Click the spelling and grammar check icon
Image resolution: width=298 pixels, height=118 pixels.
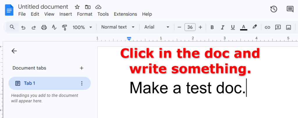(54, 27)
